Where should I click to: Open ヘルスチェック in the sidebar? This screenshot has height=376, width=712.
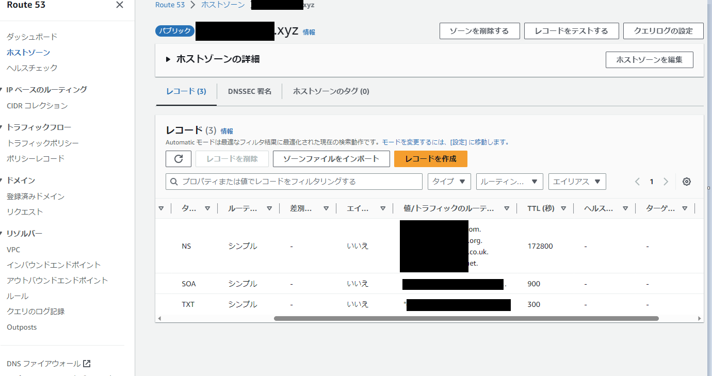click(x=32, y=68)
